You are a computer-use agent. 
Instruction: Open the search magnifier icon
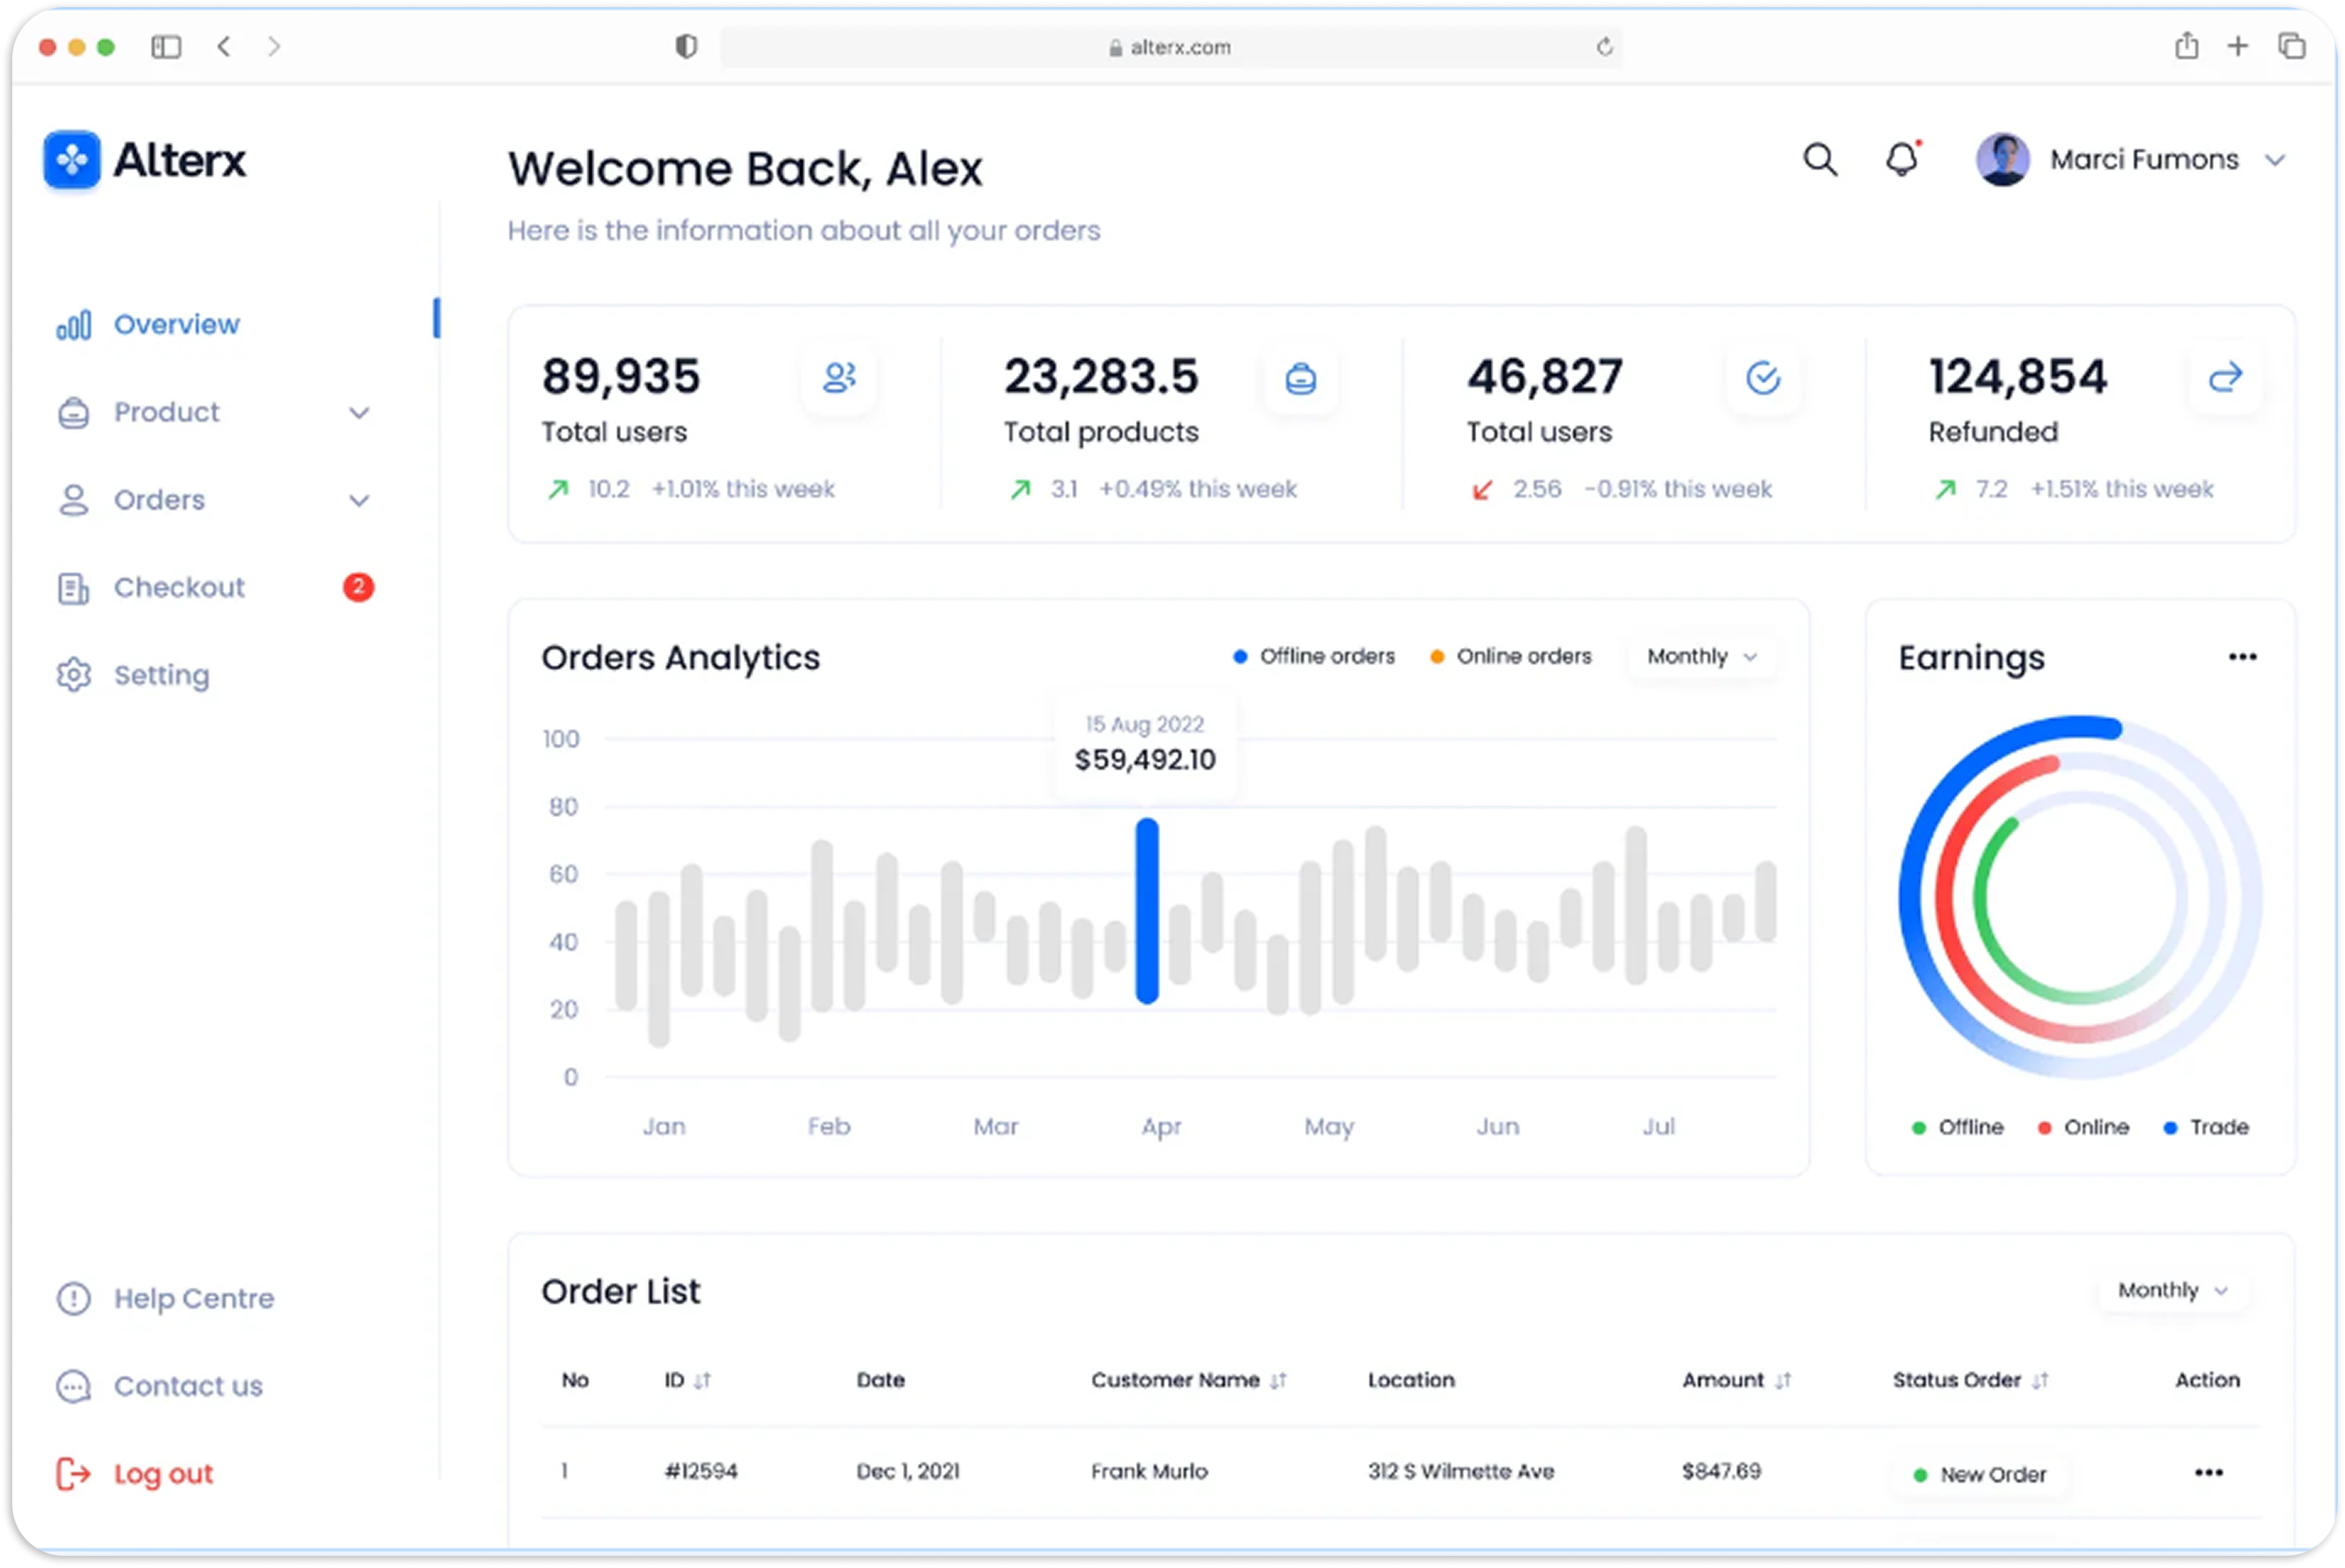click(x=1819, y=159)
